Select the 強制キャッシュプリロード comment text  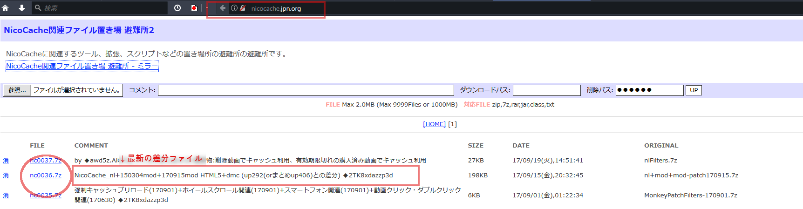point(268,195)
